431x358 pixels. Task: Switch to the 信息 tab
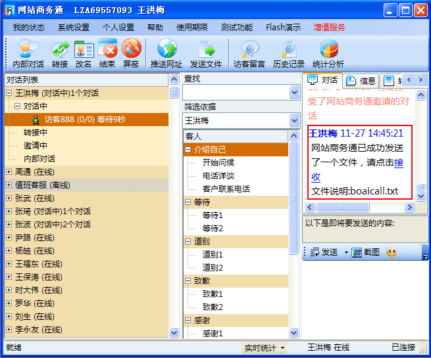[x=361, y=81]
